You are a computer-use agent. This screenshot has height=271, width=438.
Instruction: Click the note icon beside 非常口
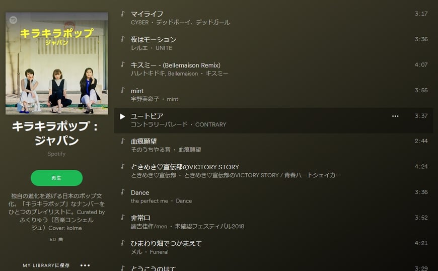click(122, 217)
